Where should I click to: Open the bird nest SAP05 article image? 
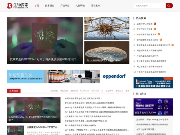tap(107, 28)
